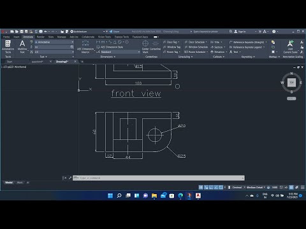Click the Elevation callout tool
306x229 pixels.
(219, 52)
